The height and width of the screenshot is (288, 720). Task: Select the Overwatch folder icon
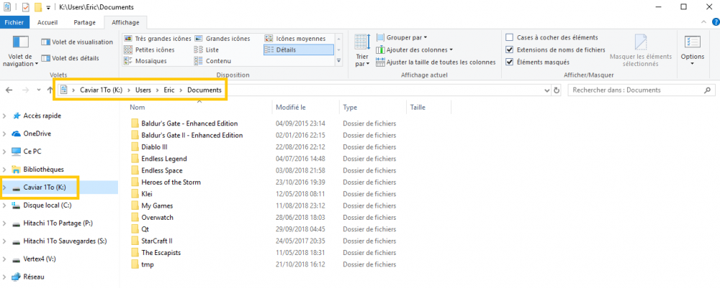click(x=135, y=217)
